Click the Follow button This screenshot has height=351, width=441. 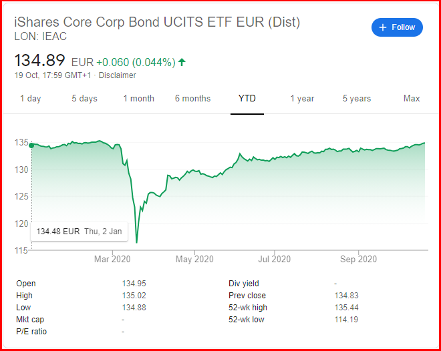pyautogui.click(x=397, y=27)
